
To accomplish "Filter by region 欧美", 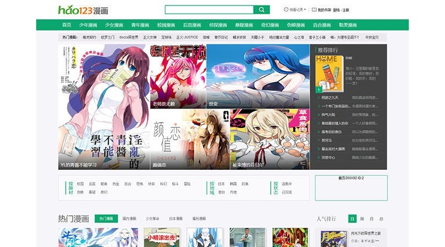I will tap(245, 184).
